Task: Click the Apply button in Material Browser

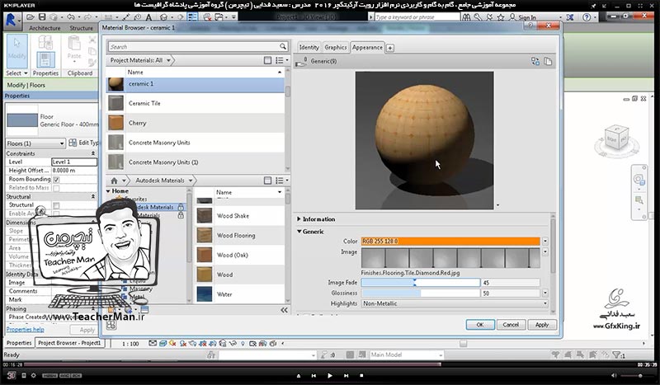Action: (542, 325)
